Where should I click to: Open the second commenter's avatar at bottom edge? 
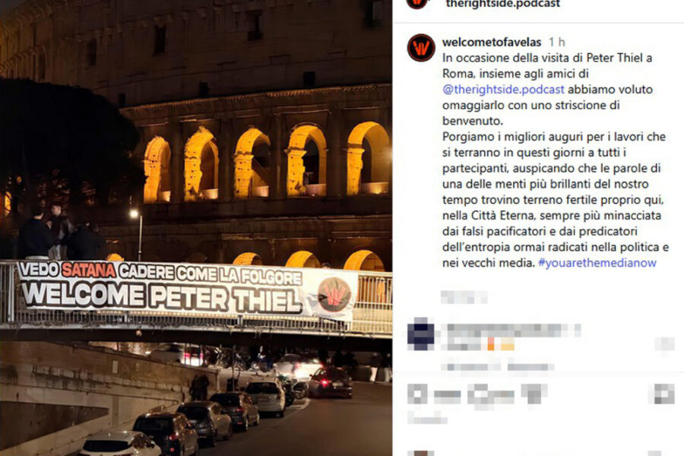click(421, 453)
